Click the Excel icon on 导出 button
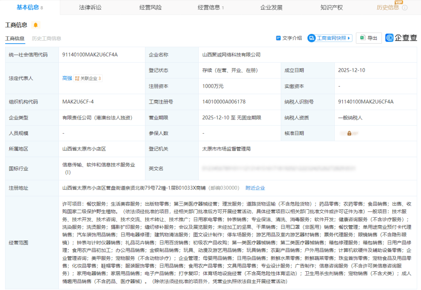Image resolution: width=421 pixels, height=290 pixels. pyautogui.click(x=362, y=38)
